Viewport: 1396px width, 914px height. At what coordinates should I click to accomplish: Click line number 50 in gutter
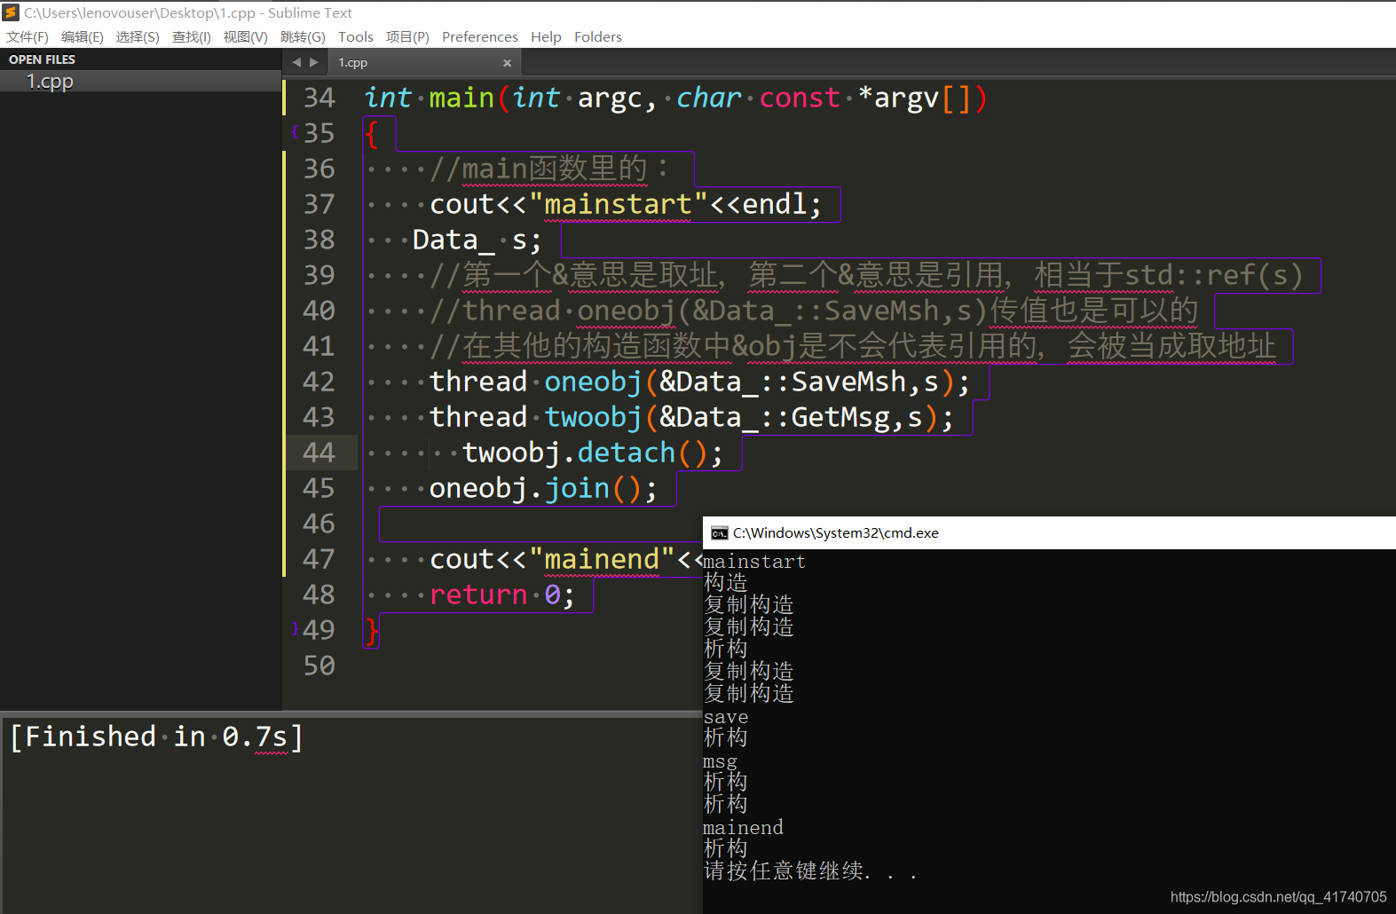coord(319,666)
